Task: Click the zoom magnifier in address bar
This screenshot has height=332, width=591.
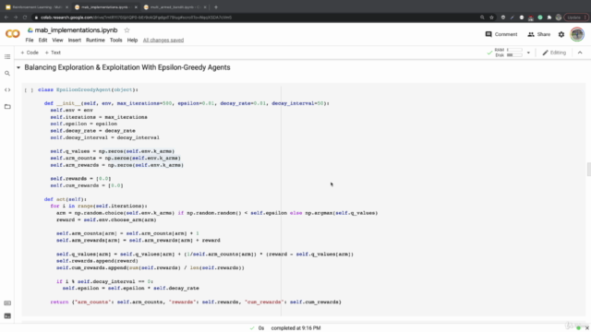Action: pos(482,18)
